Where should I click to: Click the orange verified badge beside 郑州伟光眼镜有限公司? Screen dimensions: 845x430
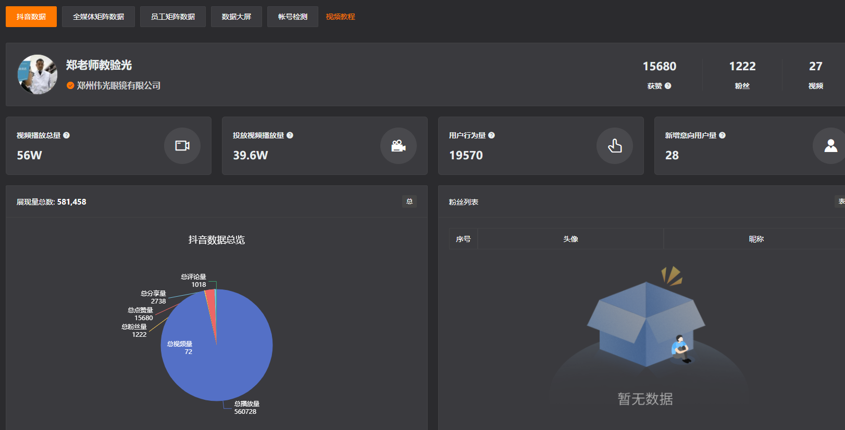tap(70, 85)
